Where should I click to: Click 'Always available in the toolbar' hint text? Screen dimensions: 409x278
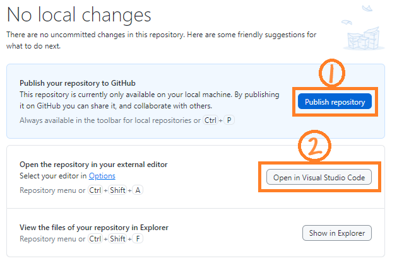click(x=110, y=120)
